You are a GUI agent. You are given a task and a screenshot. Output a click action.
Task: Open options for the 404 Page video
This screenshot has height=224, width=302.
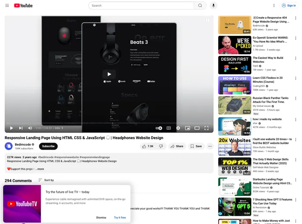tap(296, 18)
